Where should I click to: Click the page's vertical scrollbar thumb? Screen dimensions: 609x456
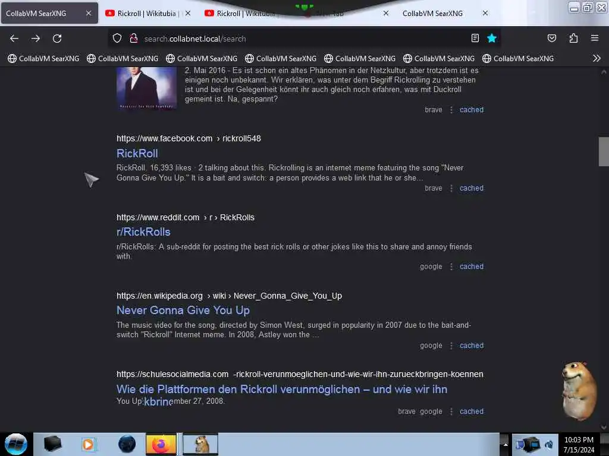[604, 151]
